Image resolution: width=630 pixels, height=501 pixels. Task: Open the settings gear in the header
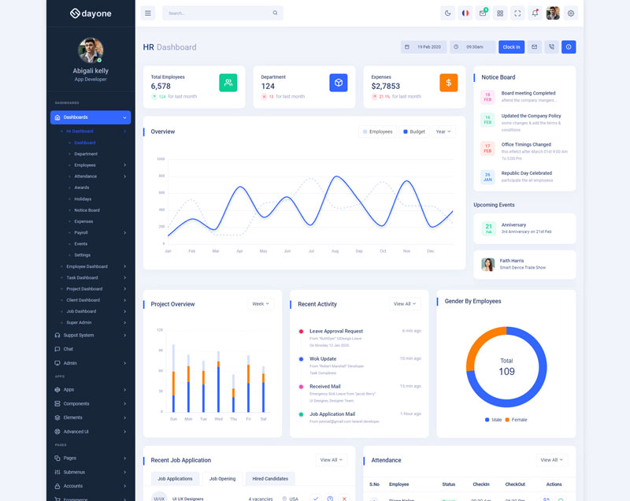click(571, 13)
